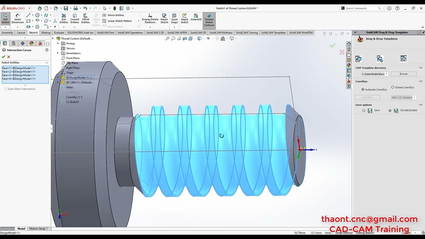Viewport: 425px width, 239px height.
Task: Expand History tree node
Action: point(58,43)
